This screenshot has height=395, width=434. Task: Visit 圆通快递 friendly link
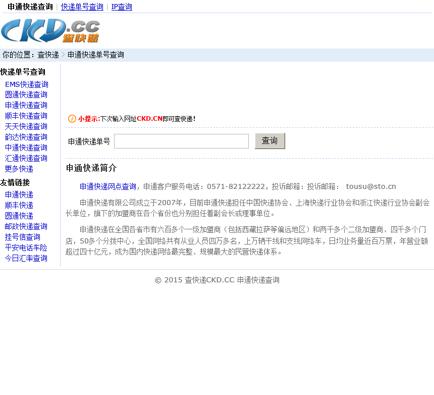click(x=19, y=216)
